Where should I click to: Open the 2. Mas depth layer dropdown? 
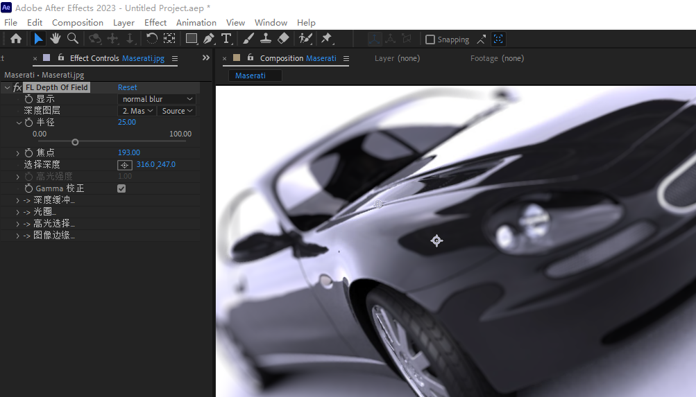[137, 111]
